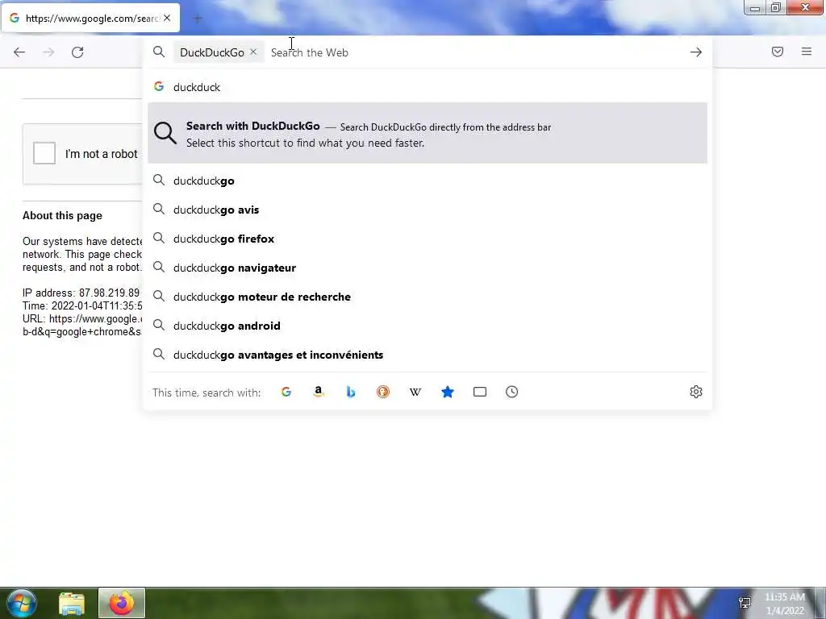Image resolution: width=826 pixels, height=619 pixels.
Task: Select the google.com/search tab
Action: (90, 18)
